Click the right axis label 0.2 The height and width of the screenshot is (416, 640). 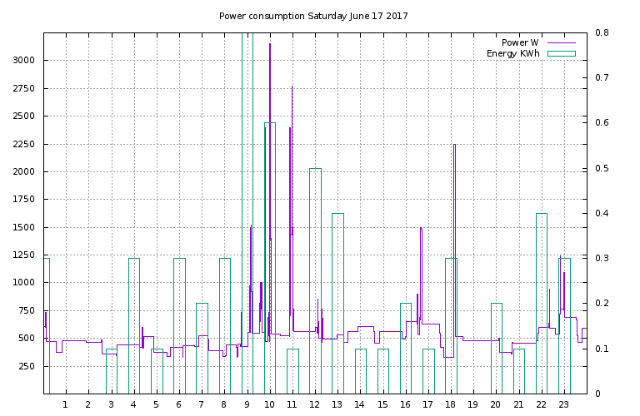[602, 303]
